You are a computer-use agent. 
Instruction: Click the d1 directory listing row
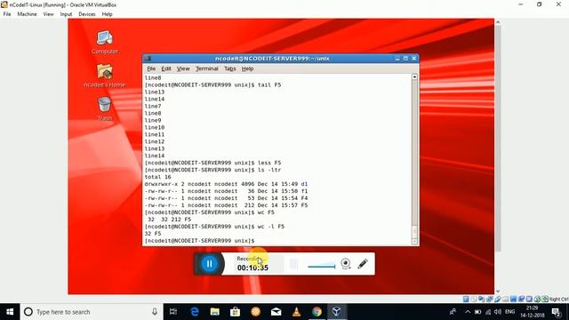tap(226, 184)
